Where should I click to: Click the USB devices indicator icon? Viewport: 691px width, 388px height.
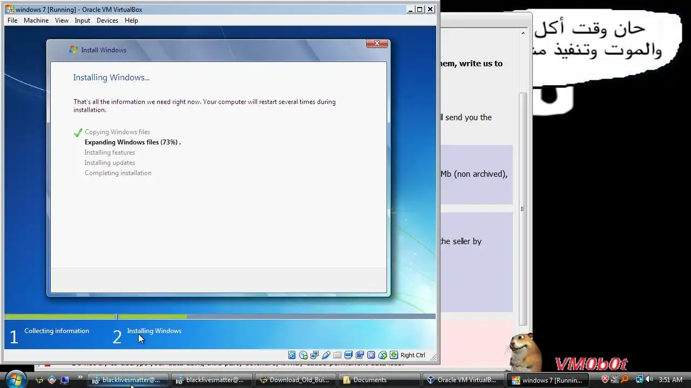326,355
